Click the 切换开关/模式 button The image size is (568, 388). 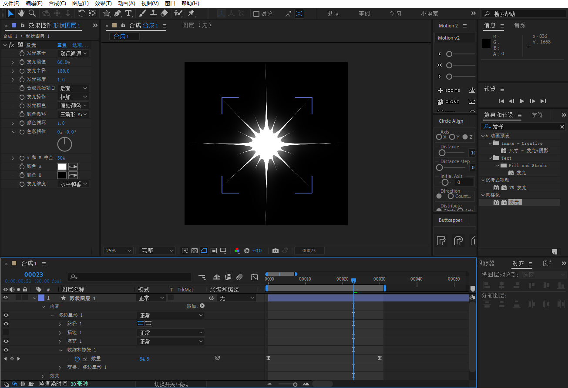(171, 384)
